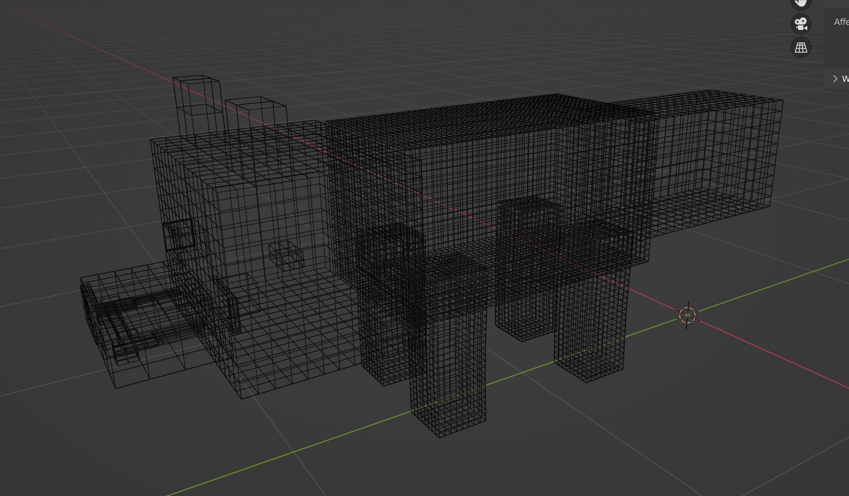
Task: Switch the viewport to camera view
Action: point(801,24)
